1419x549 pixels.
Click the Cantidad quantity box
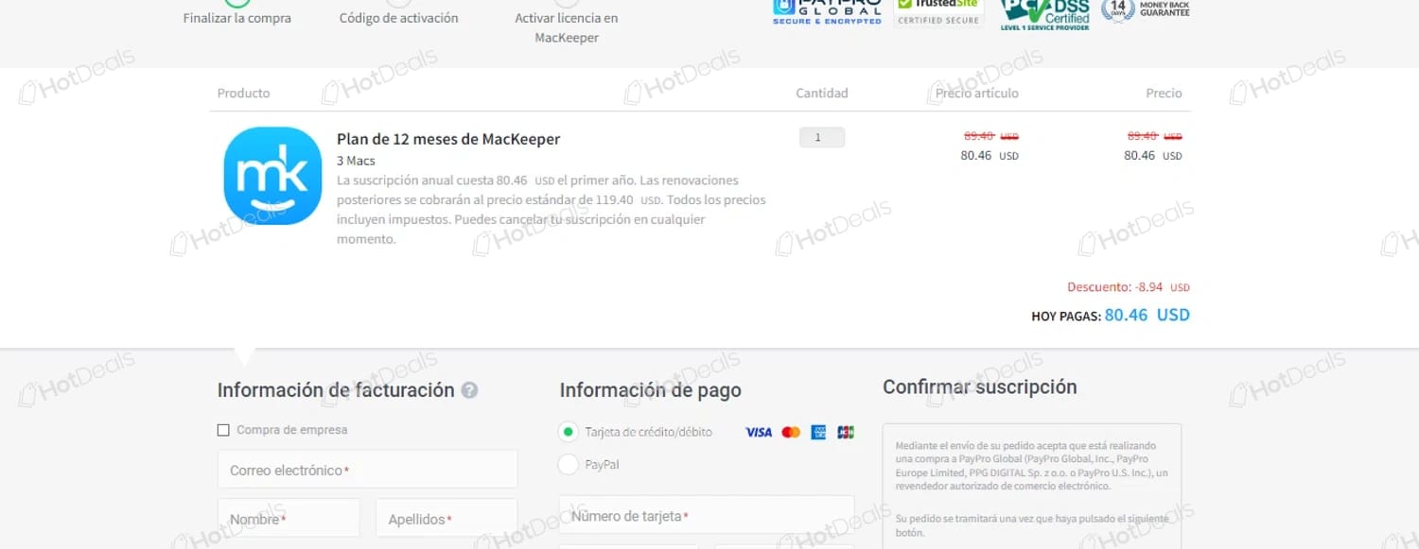[821, 138]
